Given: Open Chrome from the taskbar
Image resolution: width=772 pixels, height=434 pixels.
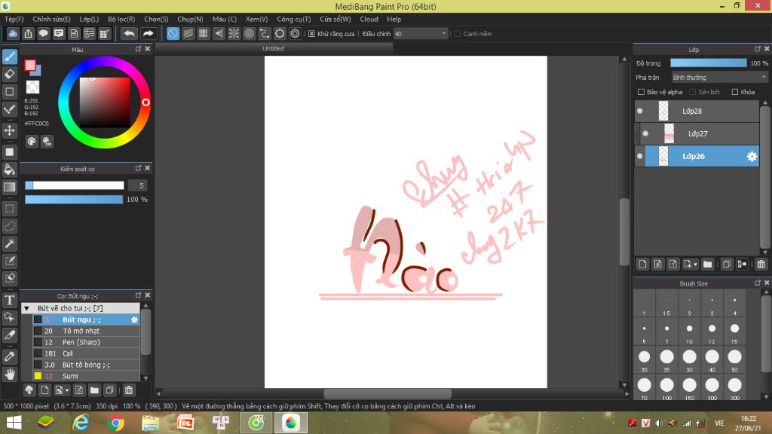Looking at the screenshot, I should pos(115,423).
